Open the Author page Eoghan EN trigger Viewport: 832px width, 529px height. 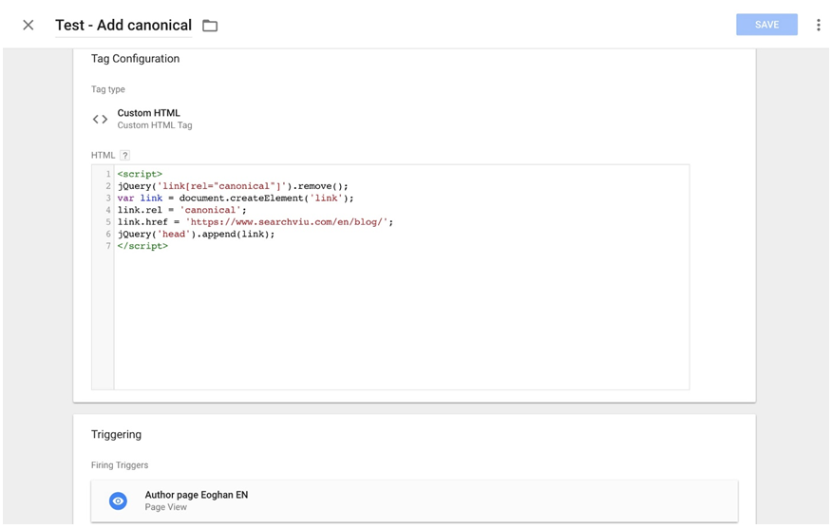[x=414, y=501]
